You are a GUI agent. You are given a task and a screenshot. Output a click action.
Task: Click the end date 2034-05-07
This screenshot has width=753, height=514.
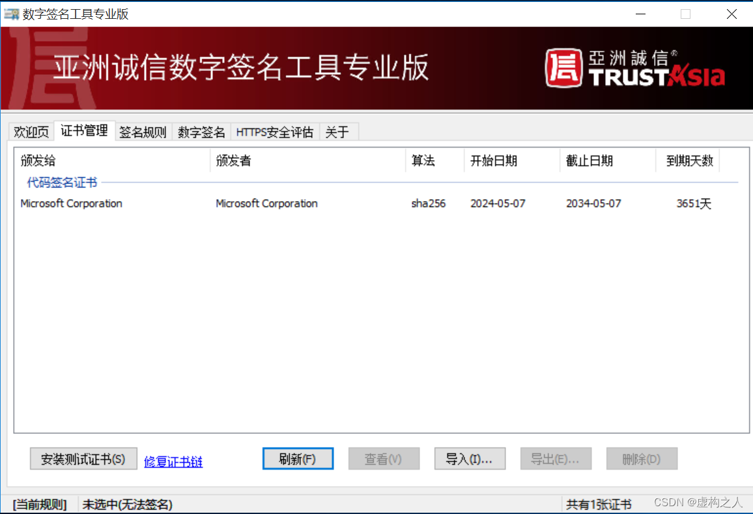pos(593,203)
